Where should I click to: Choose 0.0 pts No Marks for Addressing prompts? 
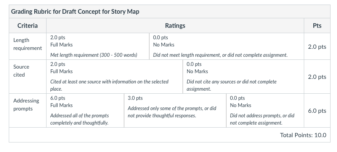point(265,110)
